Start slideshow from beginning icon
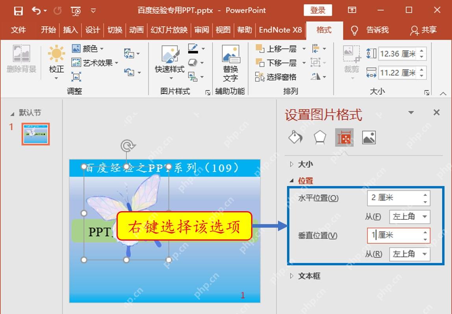 (x=76, y=11)
